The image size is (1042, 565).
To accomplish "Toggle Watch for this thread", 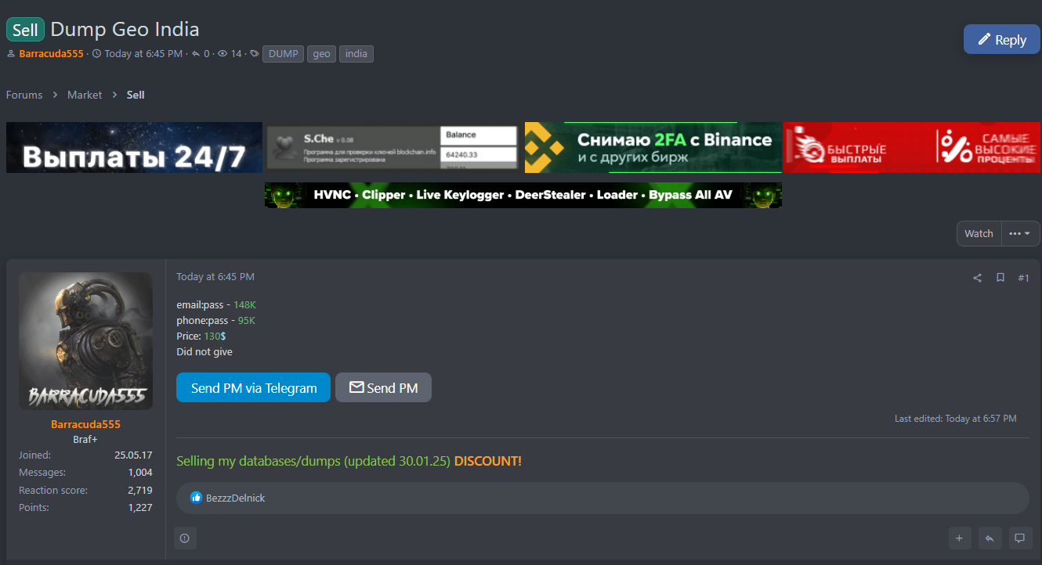I will (x=979, y=233).
